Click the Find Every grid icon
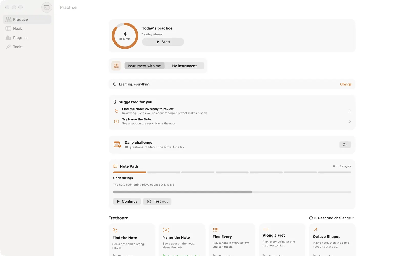The image size is (410, 256). 216,230
